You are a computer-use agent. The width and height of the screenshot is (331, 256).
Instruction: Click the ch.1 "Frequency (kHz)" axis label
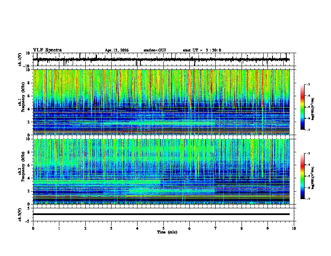pyautogui.click(x=23, y=97)
